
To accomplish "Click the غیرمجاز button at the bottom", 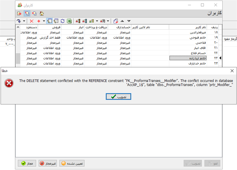I will point(48,163).
